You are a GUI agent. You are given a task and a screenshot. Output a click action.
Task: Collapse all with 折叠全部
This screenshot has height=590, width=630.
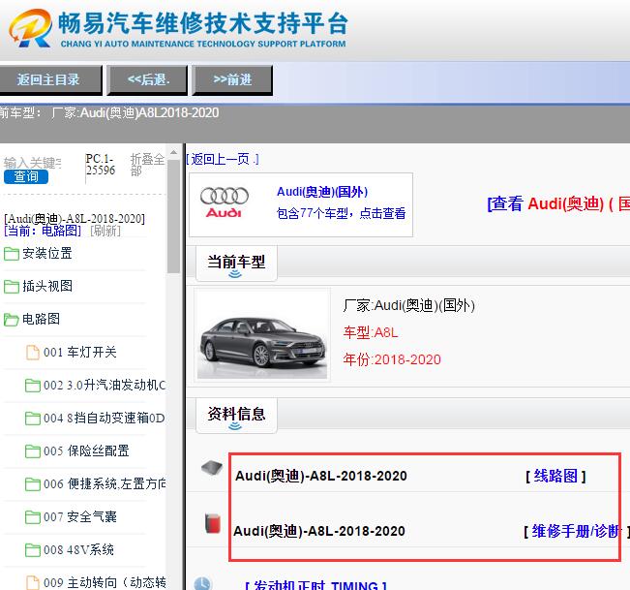[147, 165]
